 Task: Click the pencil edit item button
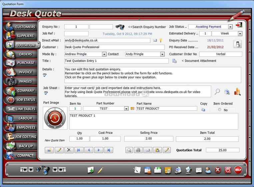[x=59, y=150]
